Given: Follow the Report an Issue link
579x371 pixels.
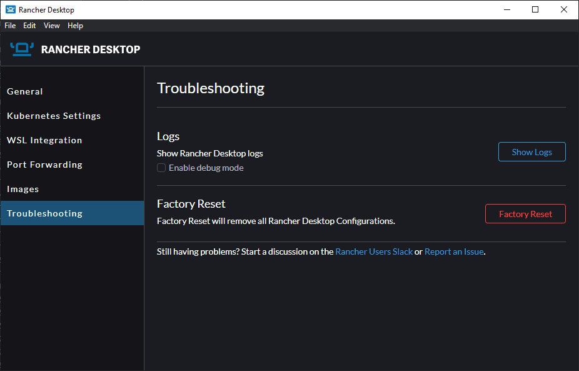Looking at the screenshot, I should (454, 252).
